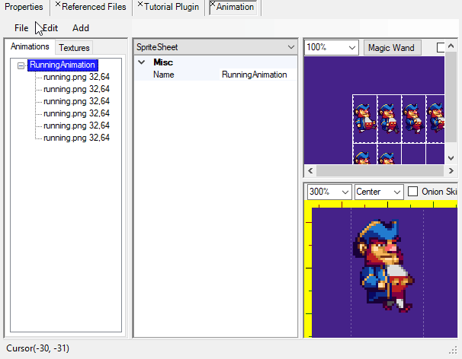Open the Center alignment dropdown

396,192
